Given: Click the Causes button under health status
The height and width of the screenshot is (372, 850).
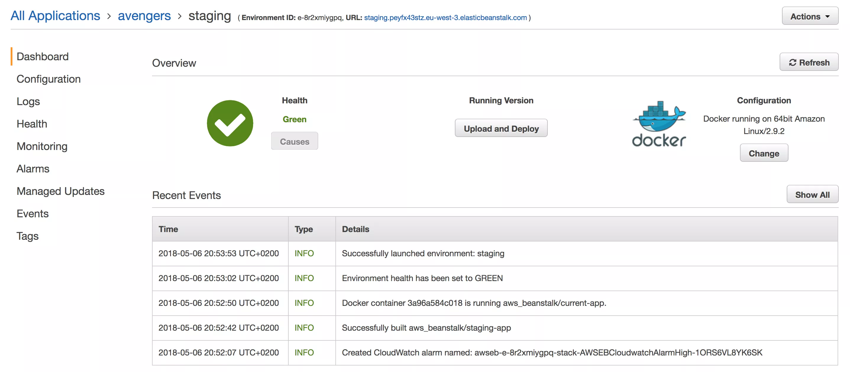Looking at the screenshot, I should 294,141.
